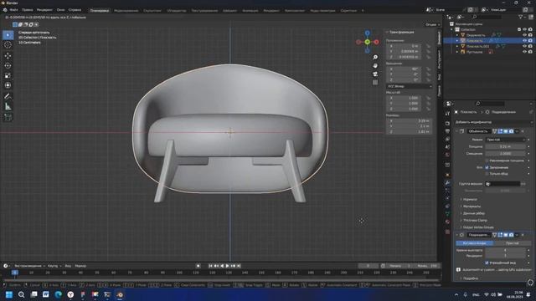Open the Правка menu

tap(28, 10)
